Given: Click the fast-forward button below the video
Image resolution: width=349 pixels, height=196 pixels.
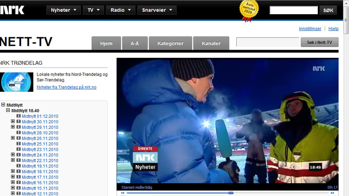Looking at the screenshot, I should point(333,193).
